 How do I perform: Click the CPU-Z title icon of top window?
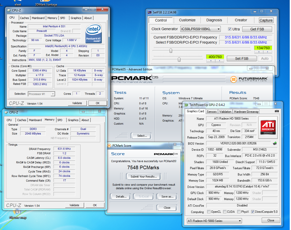pyautogui.click(x=9, y=10)
